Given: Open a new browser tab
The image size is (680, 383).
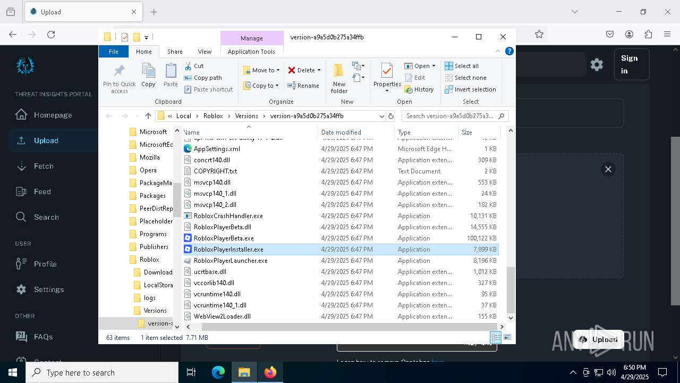Looking at the screenshot, I should click(x=154, y=12).
